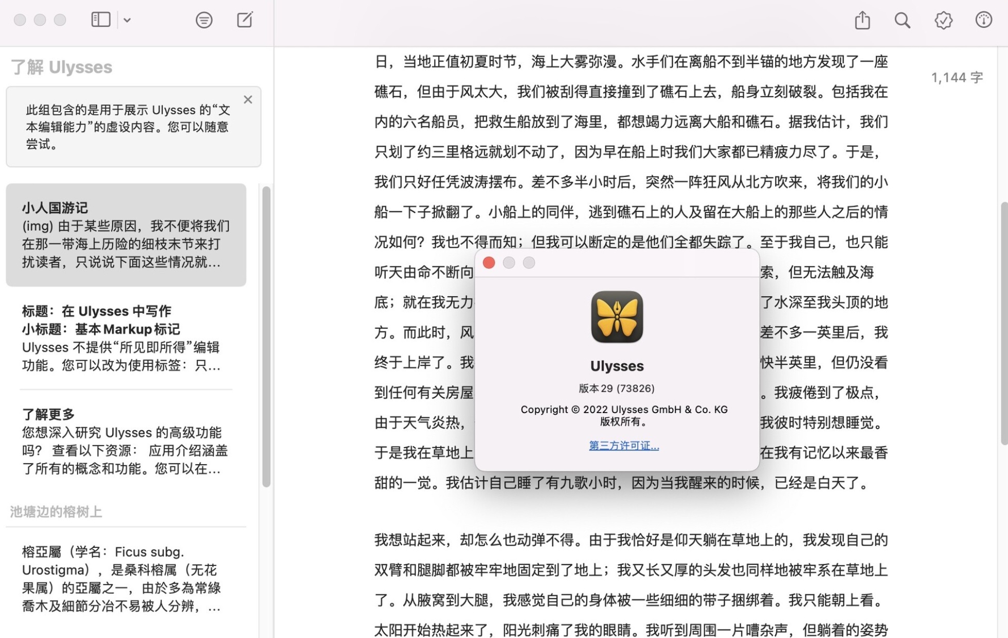The height and width of the screenshot is (638, 1008).
Task: Dismiss the info banner with X
Action: (x=248, y=99)
